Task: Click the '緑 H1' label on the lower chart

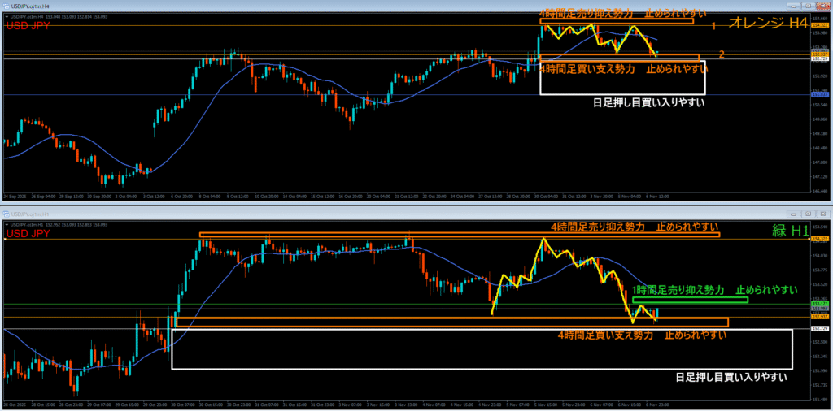Action: [790, 231]
